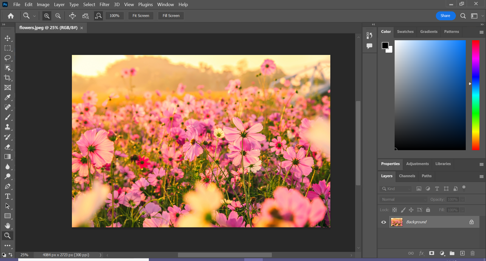
Task: Select the Hand tool
Action: [8, 226]
